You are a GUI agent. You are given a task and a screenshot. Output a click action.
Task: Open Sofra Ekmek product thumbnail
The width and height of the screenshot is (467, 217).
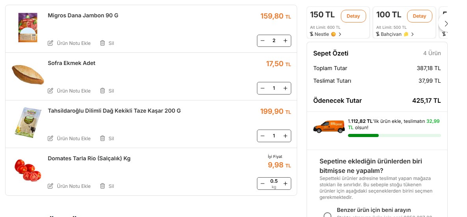tap(28, 75)
